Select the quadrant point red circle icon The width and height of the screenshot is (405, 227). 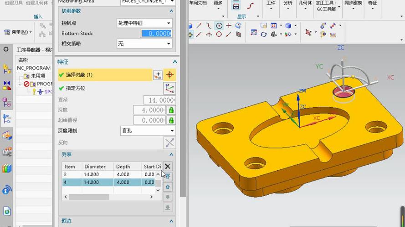tap(219, 34)
